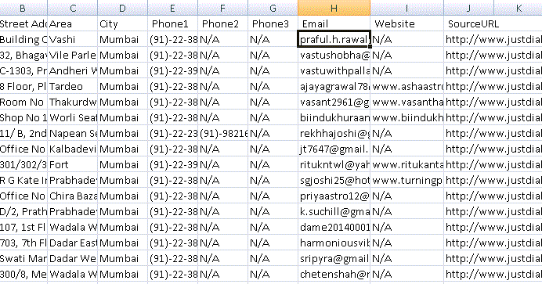Click column J header
542x284 pixels.
click(468, 8)
